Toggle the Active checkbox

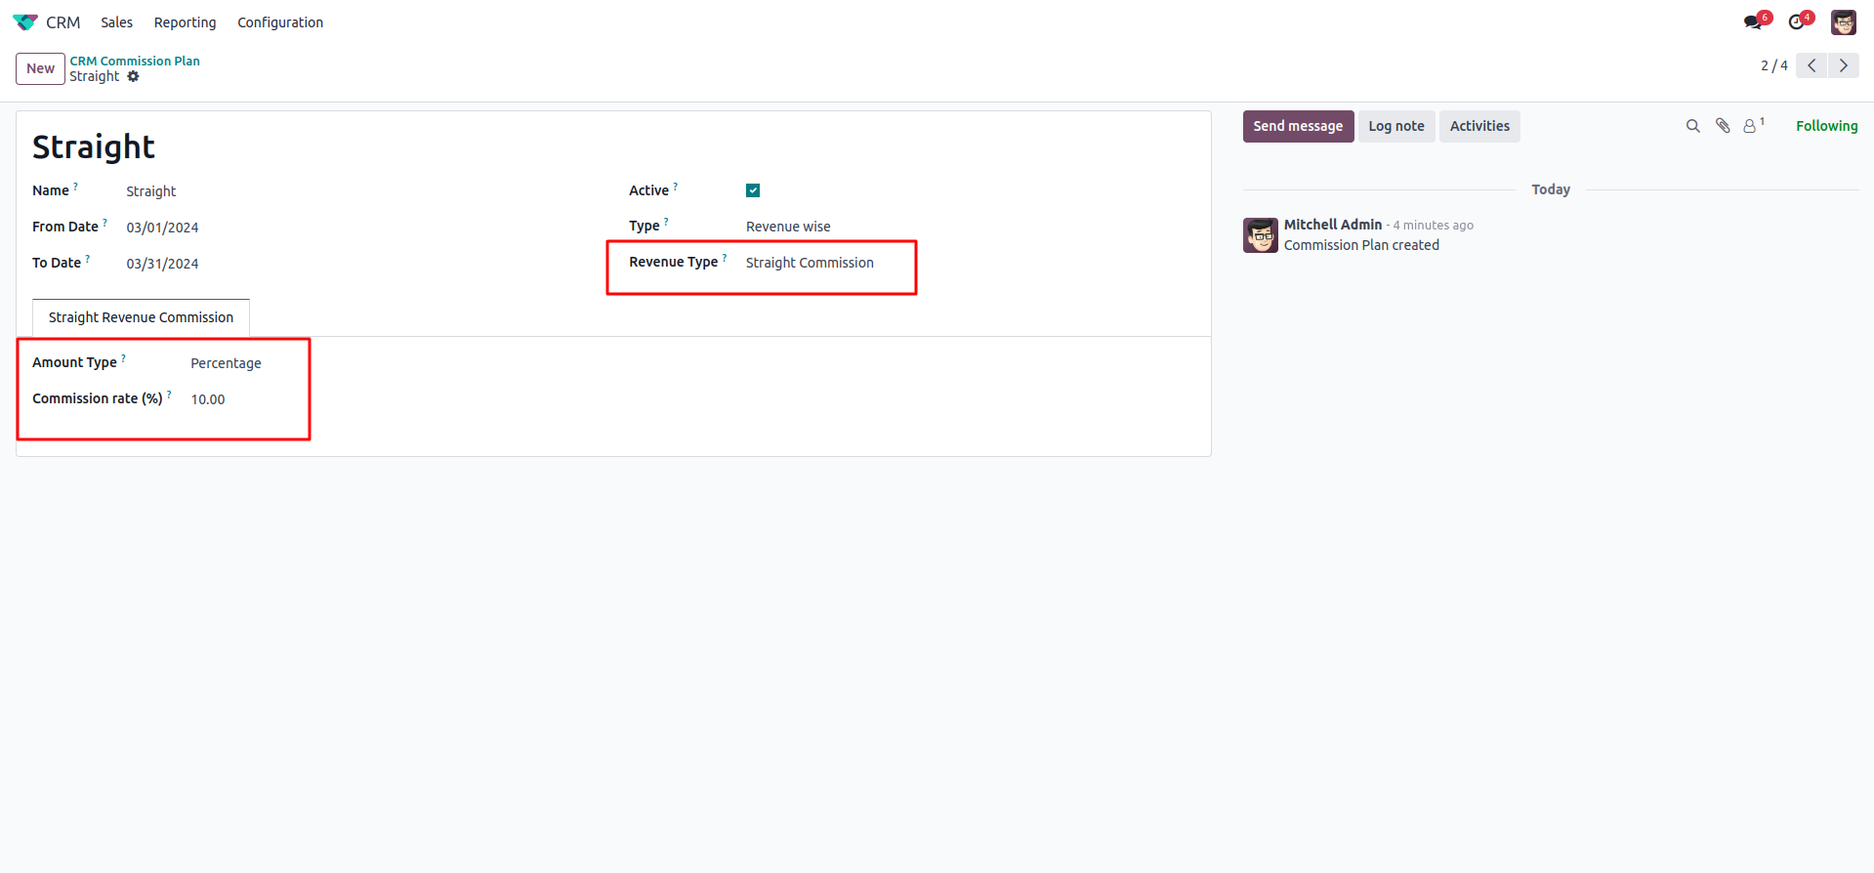[753, 190]
